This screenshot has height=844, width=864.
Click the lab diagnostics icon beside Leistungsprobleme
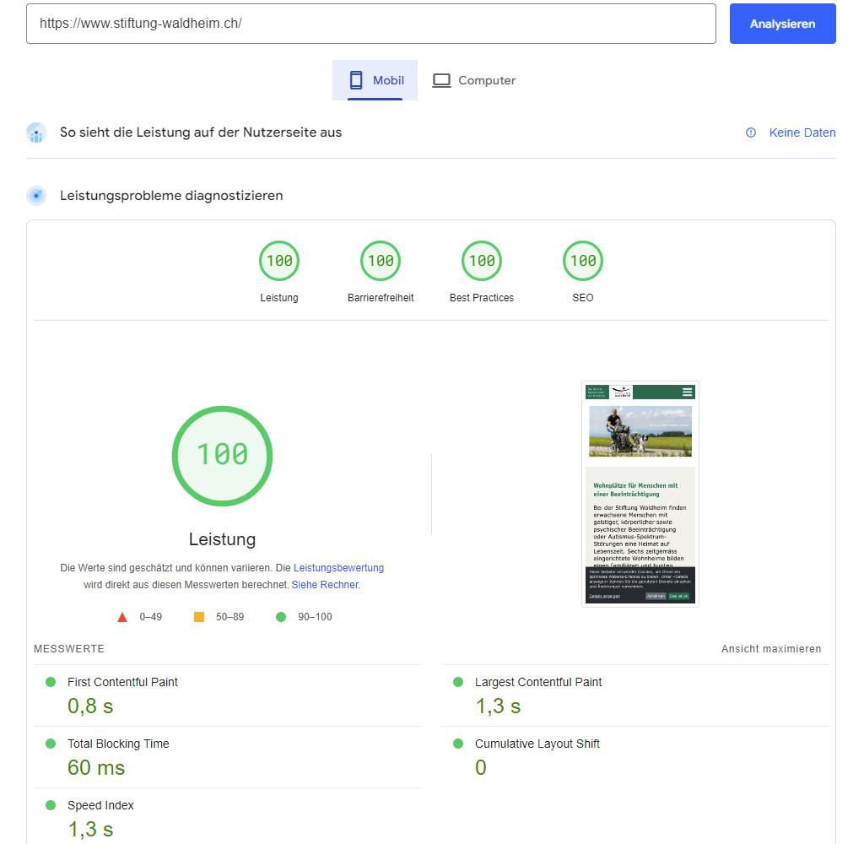tap(36, 196)
